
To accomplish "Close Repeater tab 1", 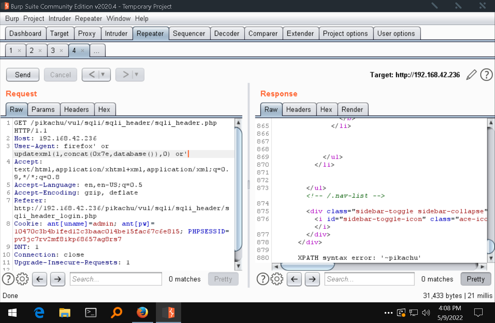I will [x=19, y=51].
